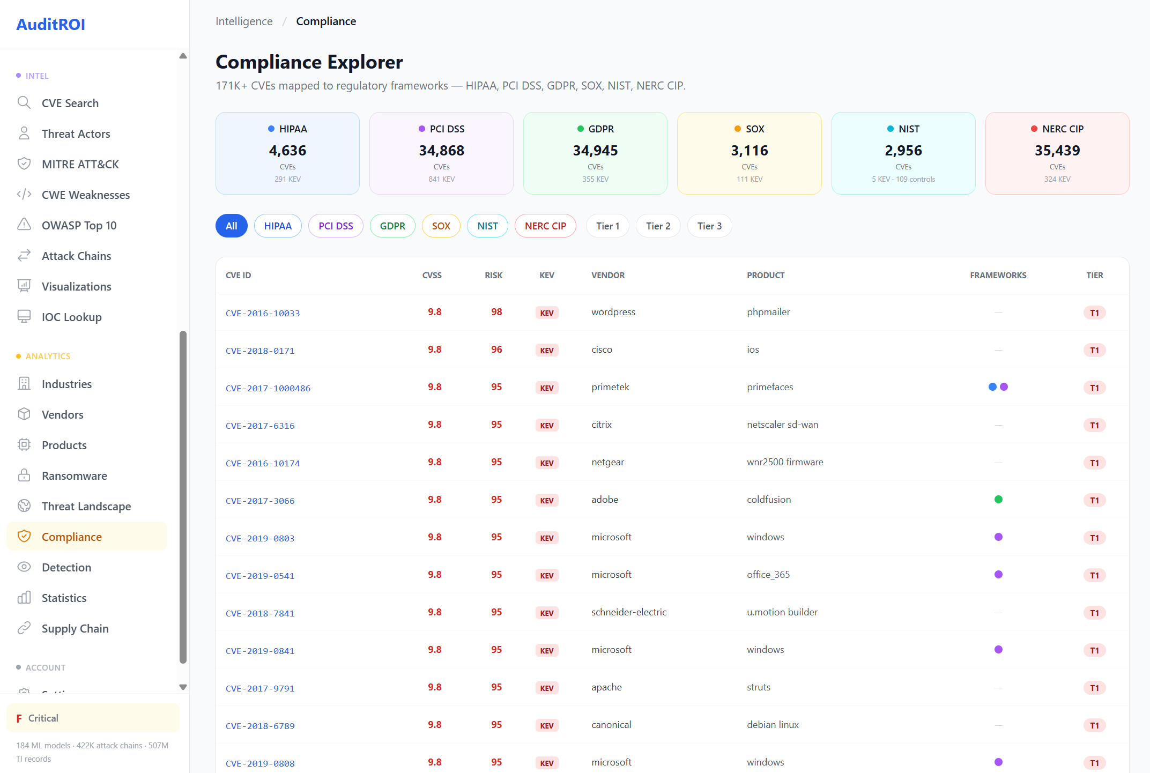Click the Ransomware padlock icon
The height and width of the screenshot is (773, 1150).
[x=24, y=475]
